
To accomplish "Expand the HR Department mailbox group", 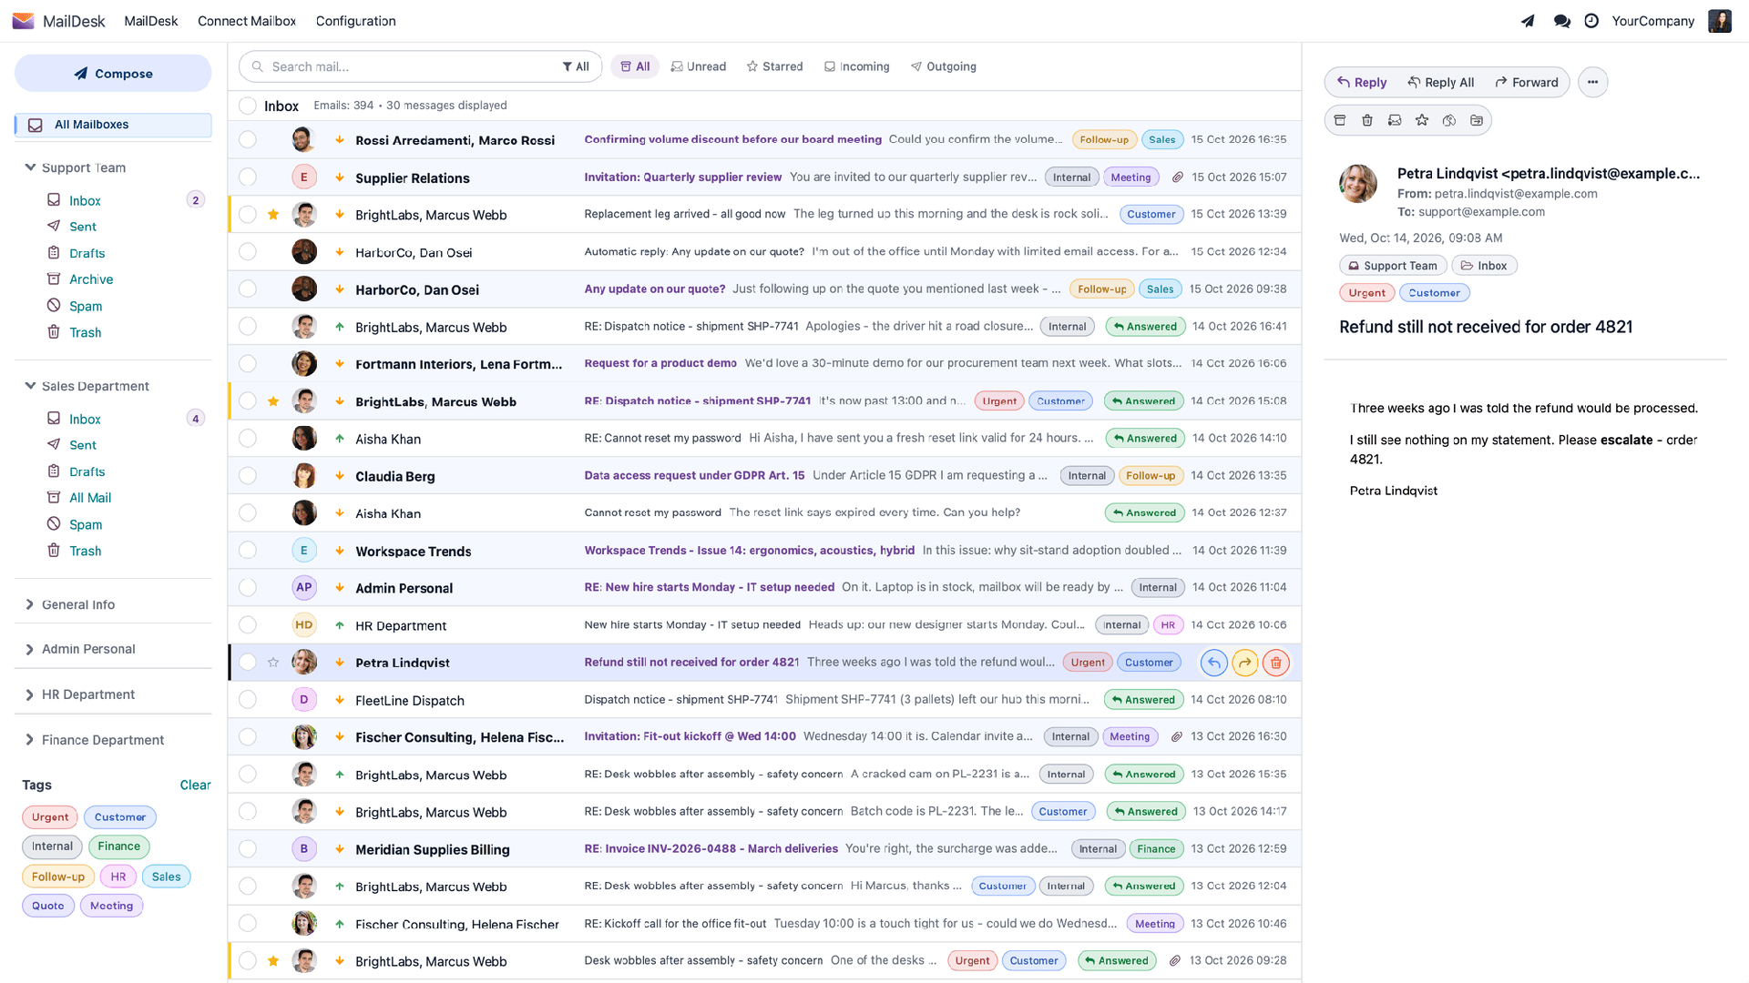I will 30,694.
